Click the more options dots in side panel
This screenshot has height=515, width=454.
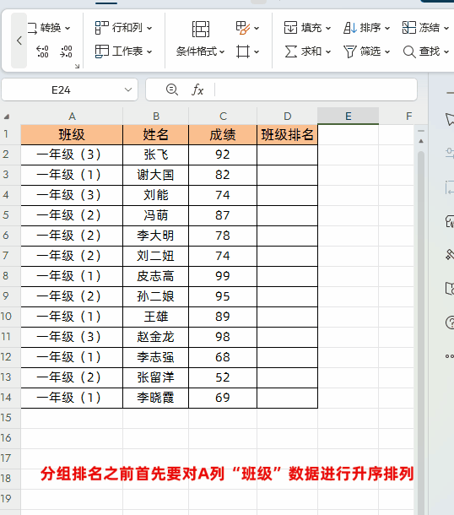coord(450,356)
